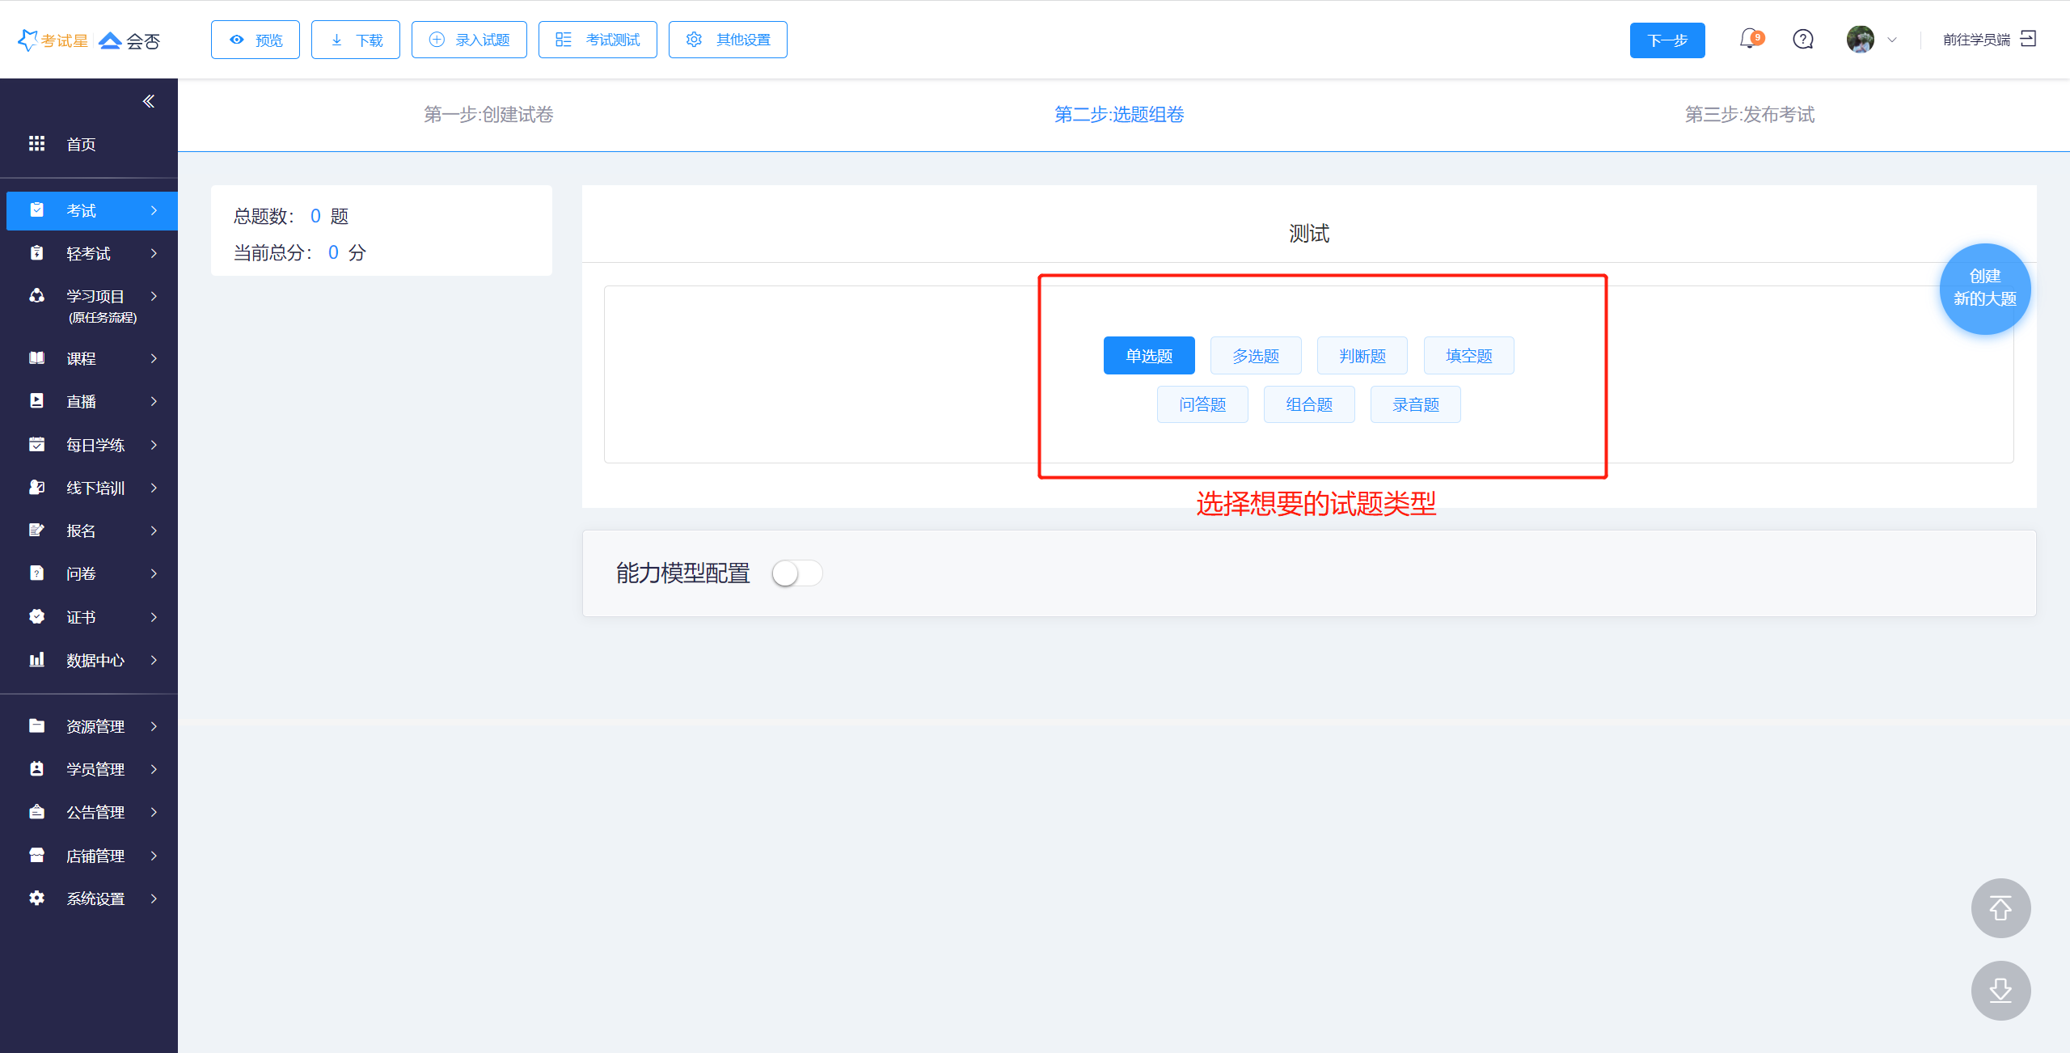
Task: Select the 判断题 question type
Action: pos(1362,356)
